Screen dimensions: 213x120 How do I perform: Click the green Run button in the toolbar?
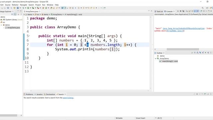tap(28, 8)
